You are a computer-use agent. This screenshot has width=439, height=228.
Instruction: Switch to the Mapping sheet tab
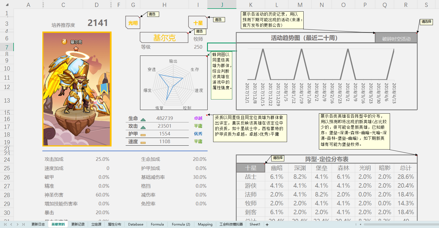pos(205,224)
